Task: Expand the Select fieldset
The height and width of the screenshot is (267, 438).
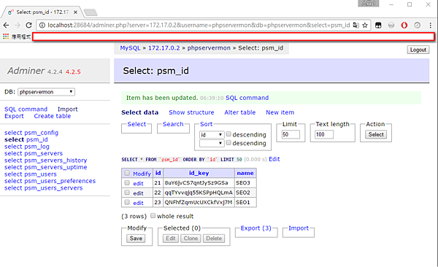Action: pos(137,124)
